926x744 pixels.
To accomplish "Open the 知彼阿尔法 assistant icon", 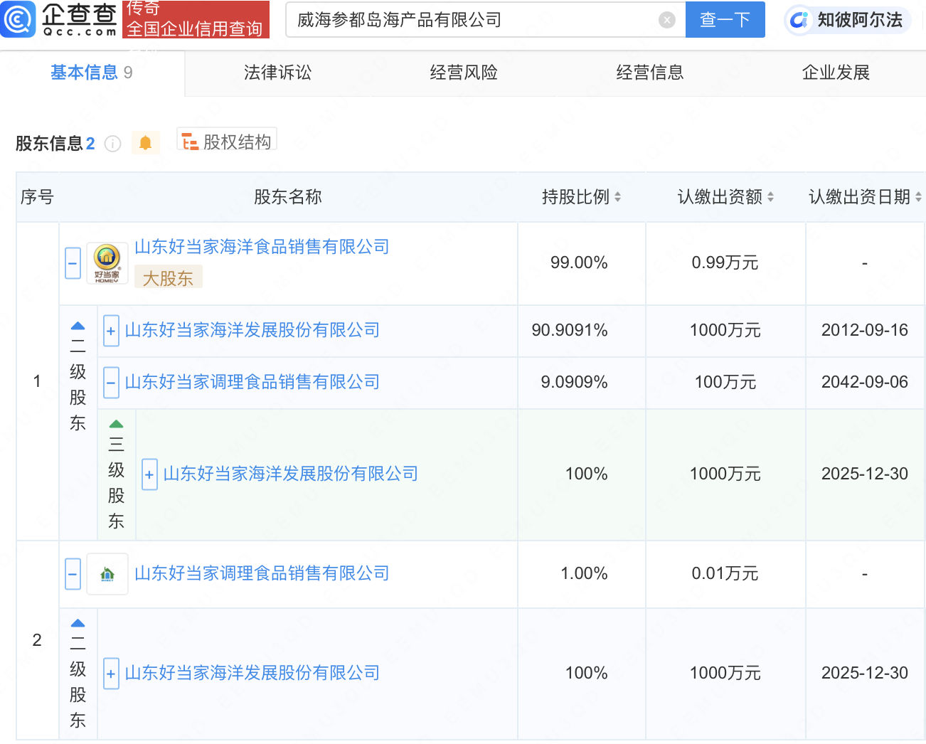I will click(799, 20).
